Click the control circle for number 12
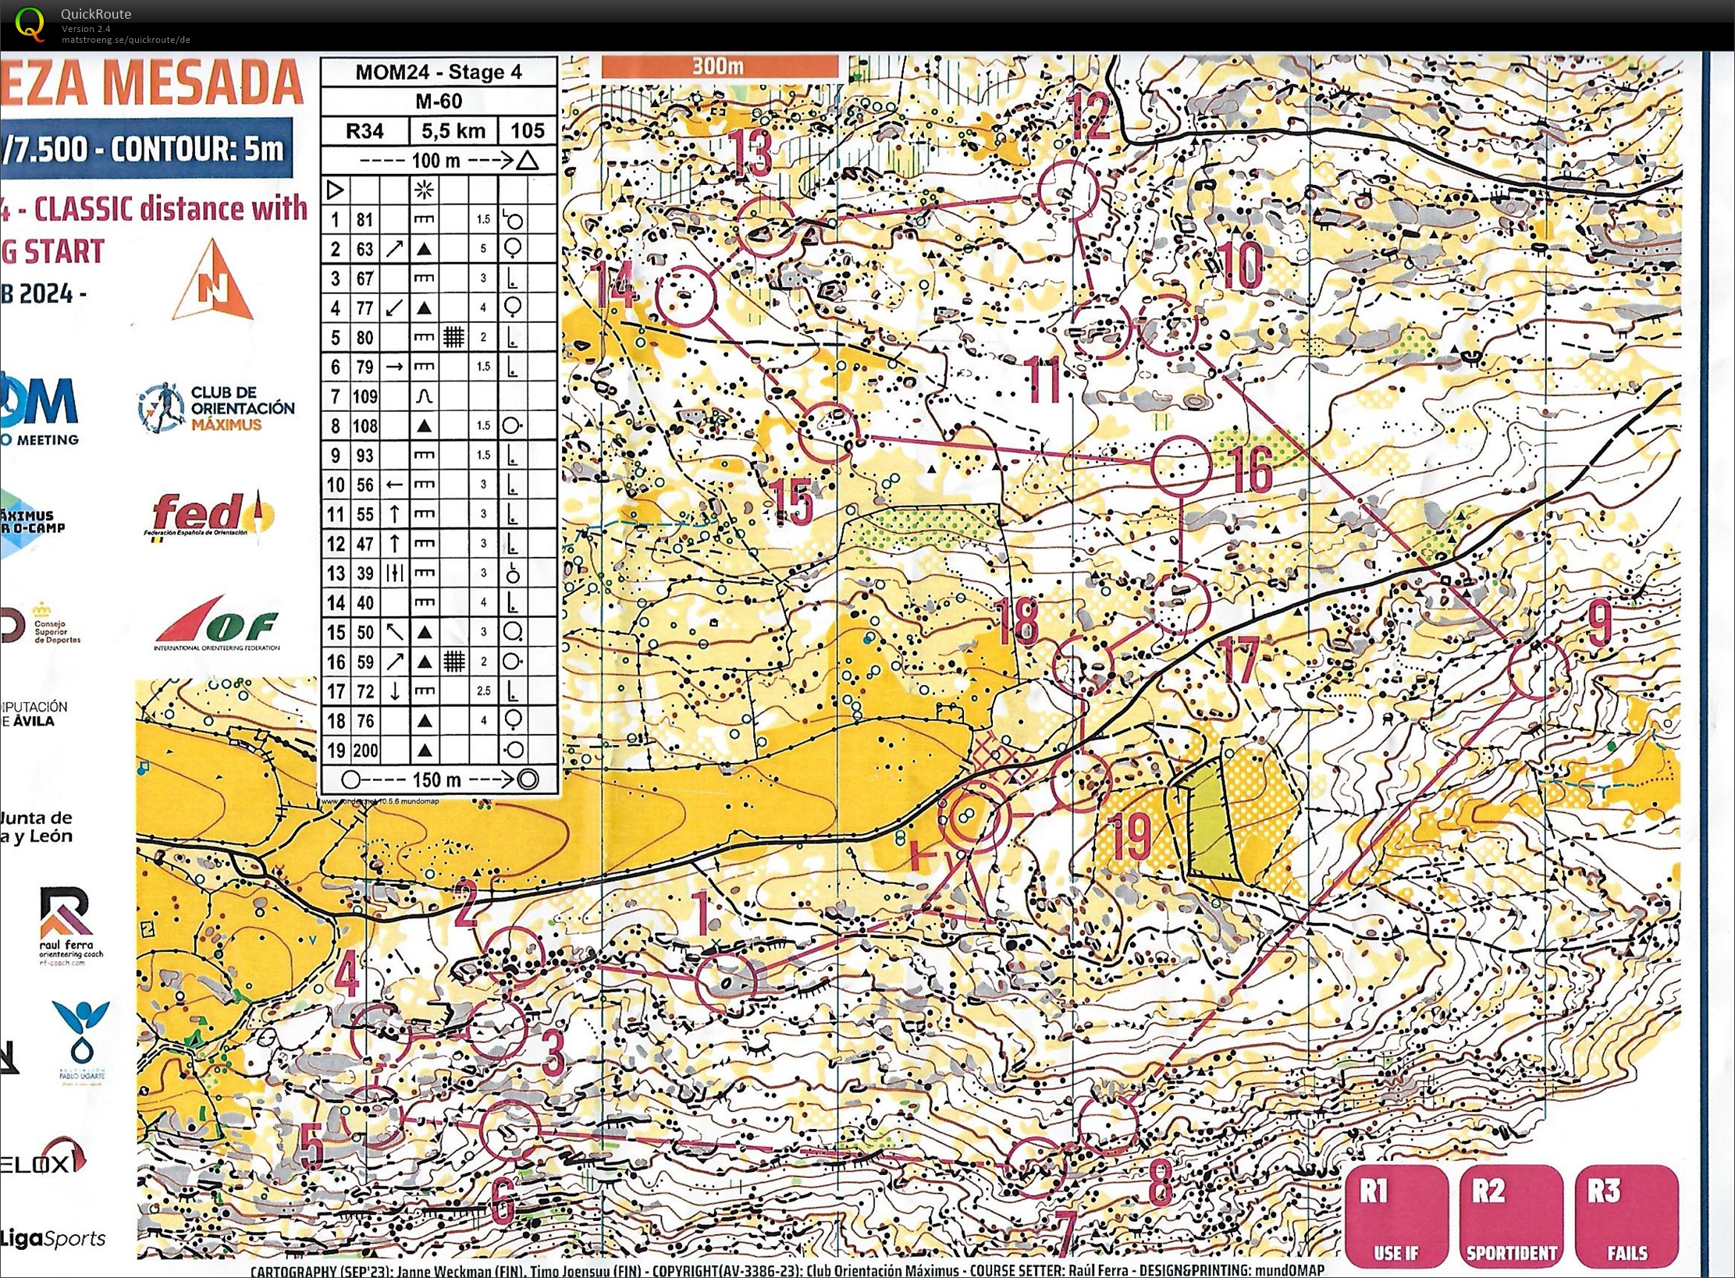Viewport: 1735px width, 1278px height. (x=1068, y=190)
